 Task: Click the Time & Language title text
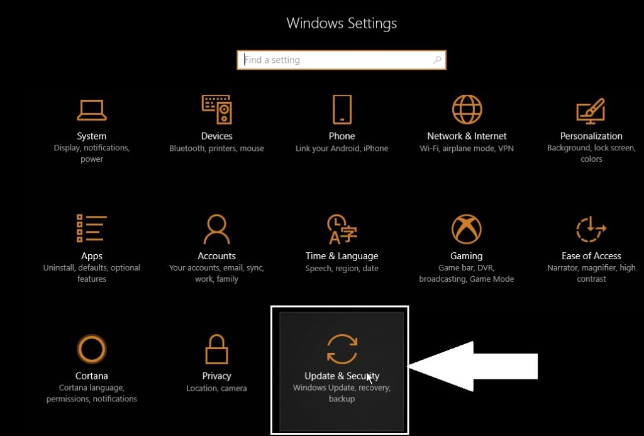[341, 256]
